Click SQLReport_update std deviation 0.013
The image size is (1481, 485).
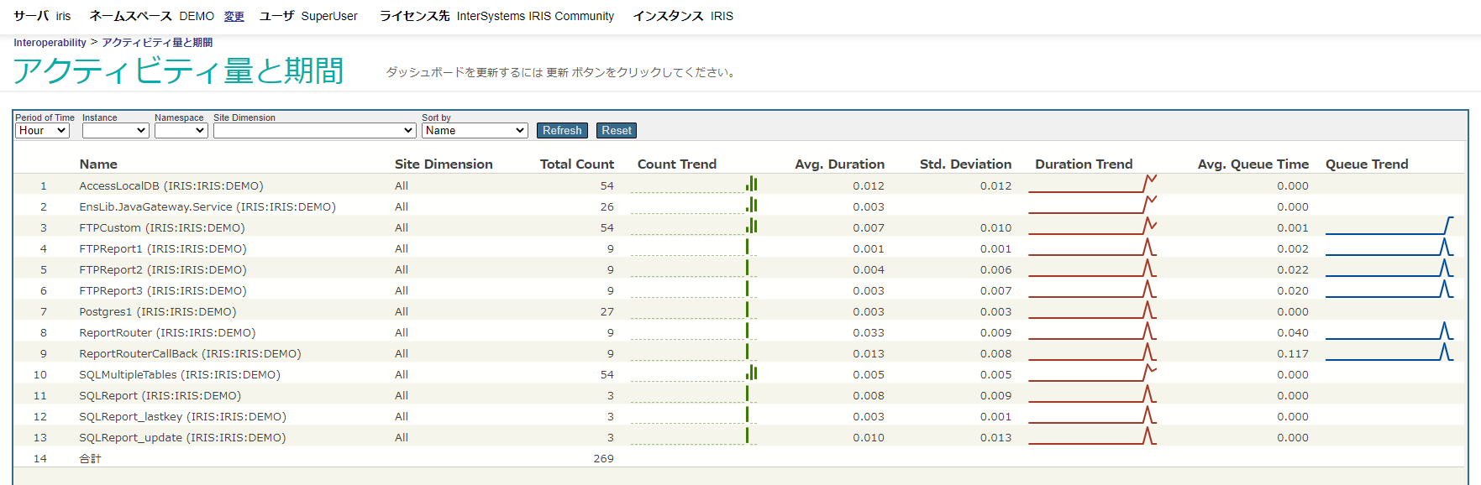coord(995,437)
